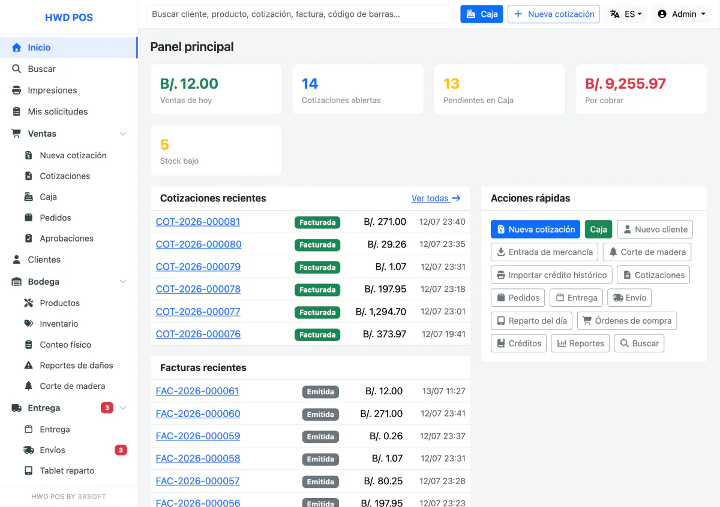Screen dimensions: 720x507
Task: Click the quick action Cotizaciones button
Action: pyautogui.click(x=653, y=275)
